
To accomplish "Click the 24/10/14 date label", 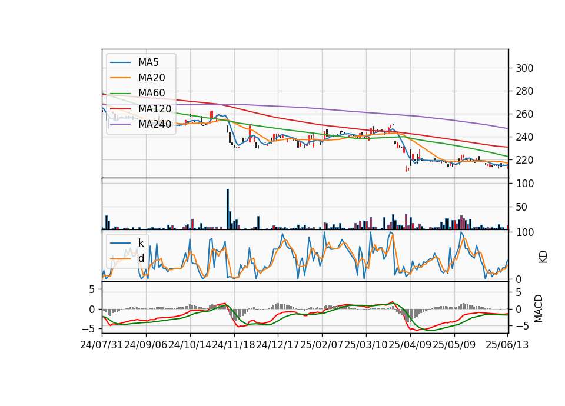I will tap(190, 345).
